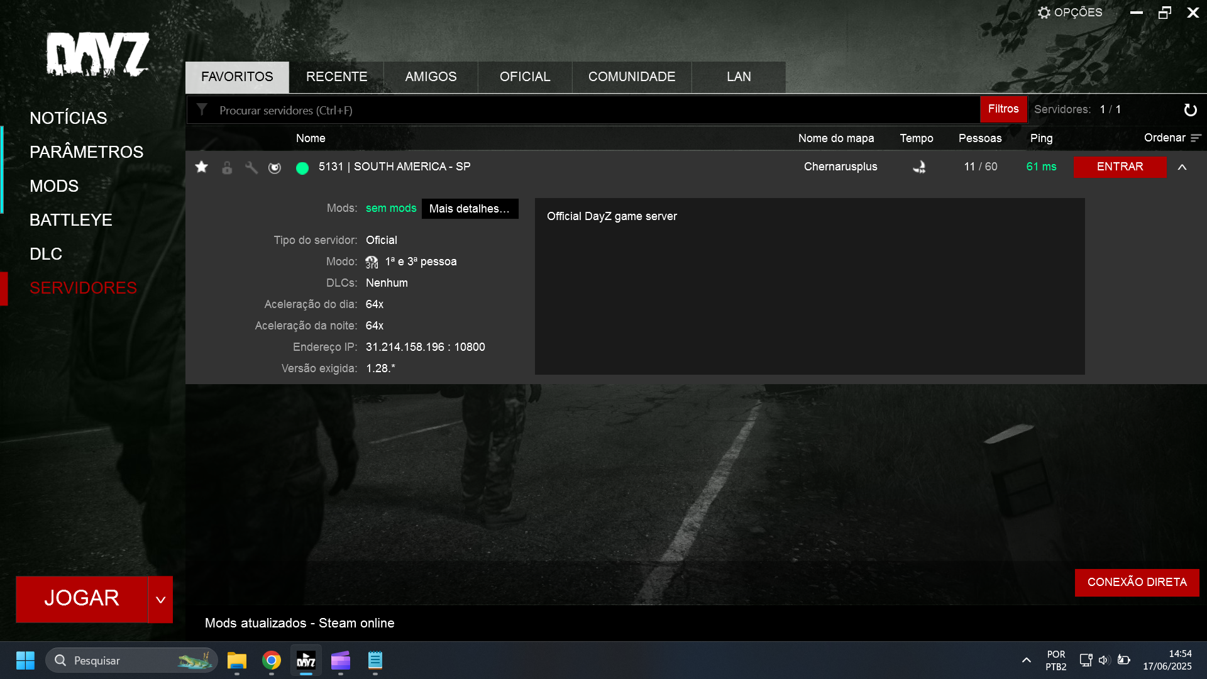Click the Chernarusplus map name
The width and height of the screenshot is (1207, 679).
coord(840,167)
